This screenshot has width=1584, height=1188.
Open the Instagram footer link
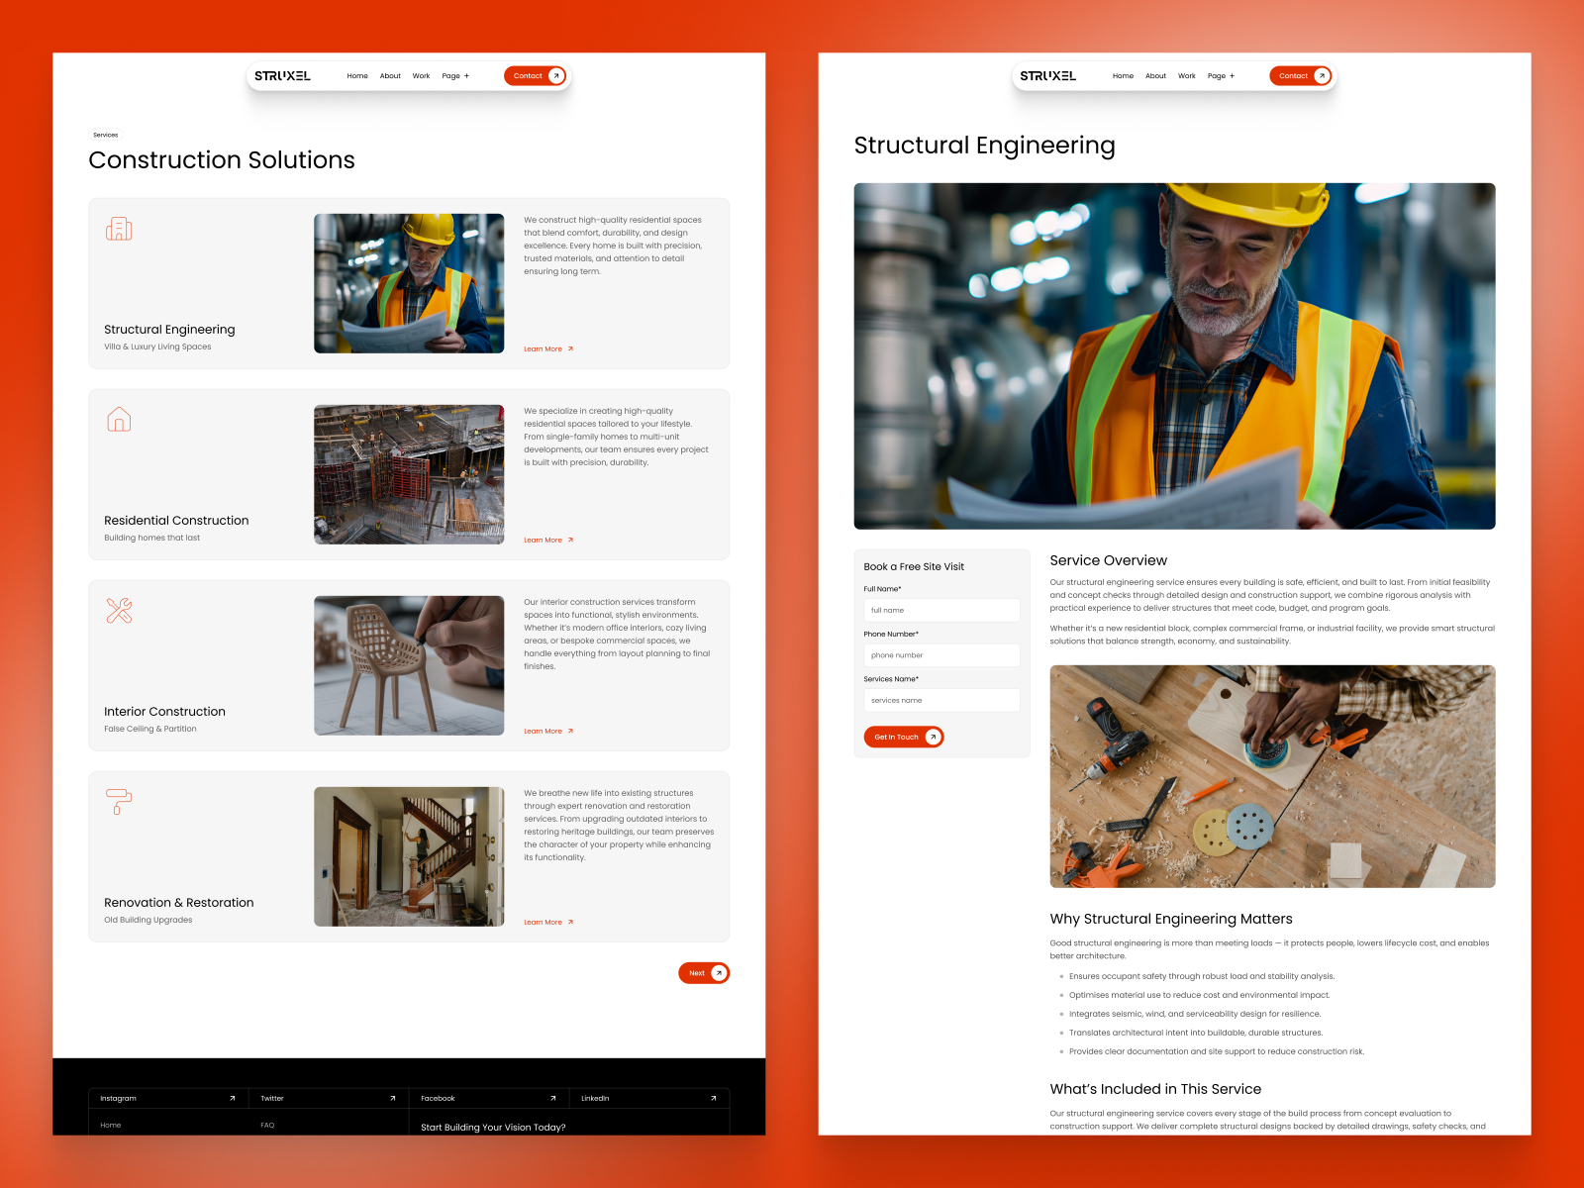pyautogui.click(x=168, y=1098)
